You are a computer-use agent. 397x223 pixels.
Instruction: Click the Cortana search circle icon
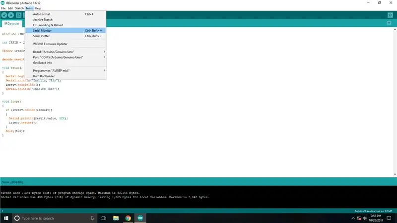click(17, 218)
